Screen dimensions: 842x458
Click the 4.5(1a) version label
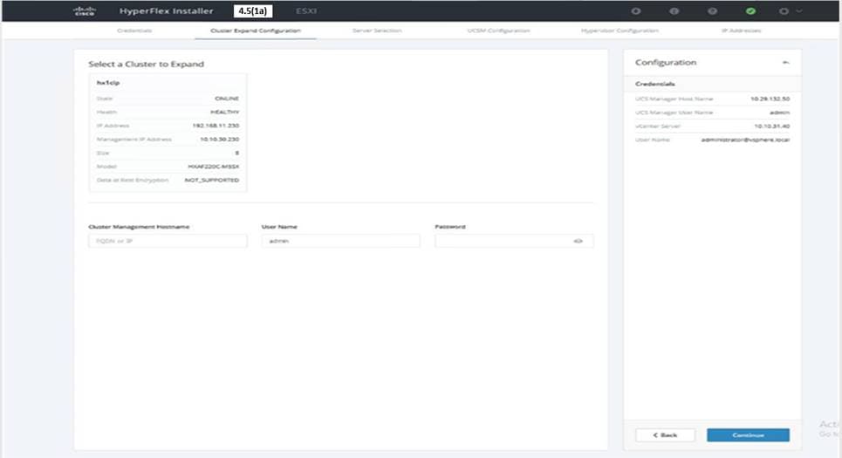click(x=253, y=10)
